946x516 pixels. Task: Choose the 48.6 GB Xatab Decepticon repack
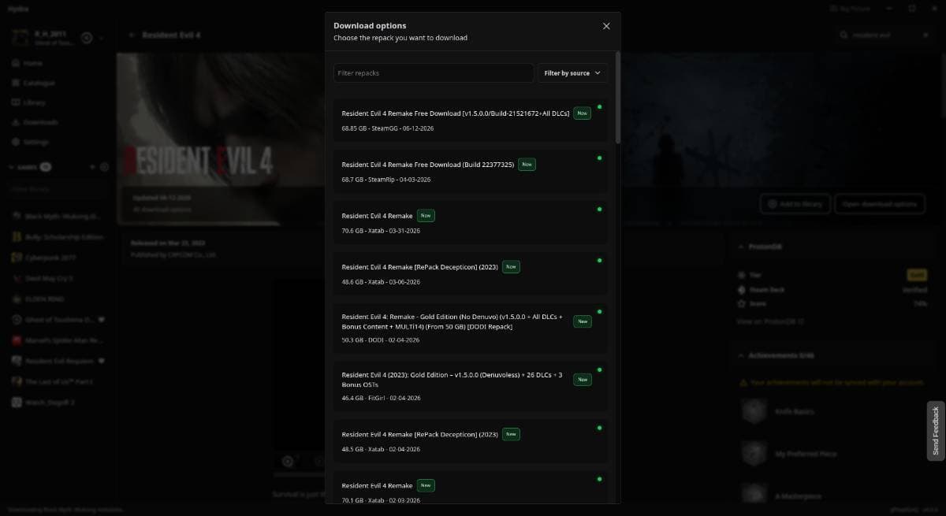point(470,274)
